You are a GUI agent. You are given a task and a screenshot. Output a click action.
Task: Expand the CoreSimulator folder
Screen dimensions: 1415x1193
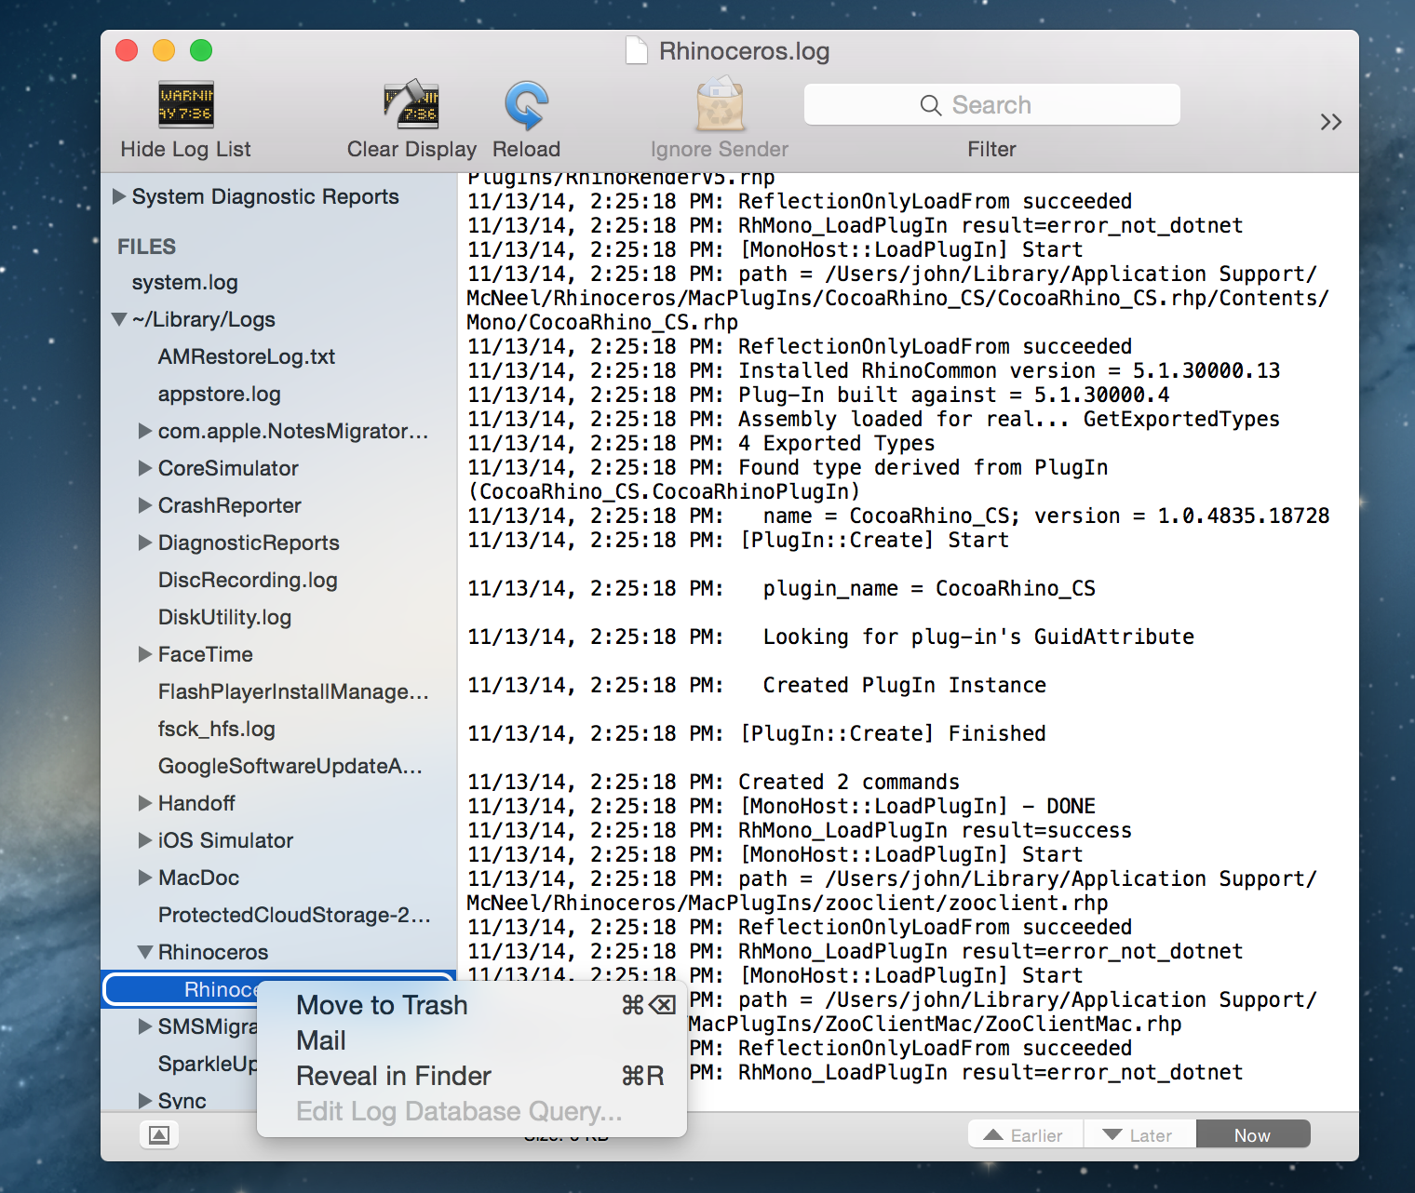click(x=145, y=468)
